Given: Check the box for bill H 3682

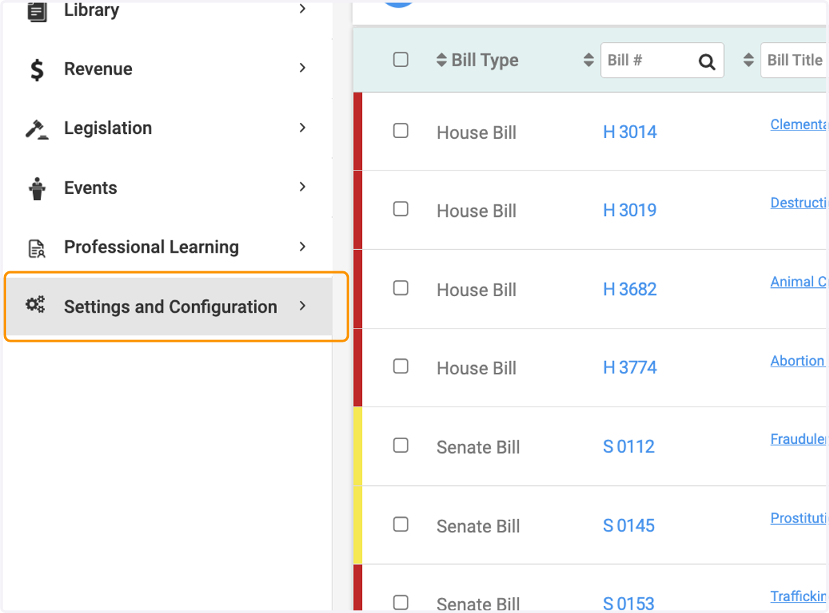Looking at the screenshot, I should (401, 288).
